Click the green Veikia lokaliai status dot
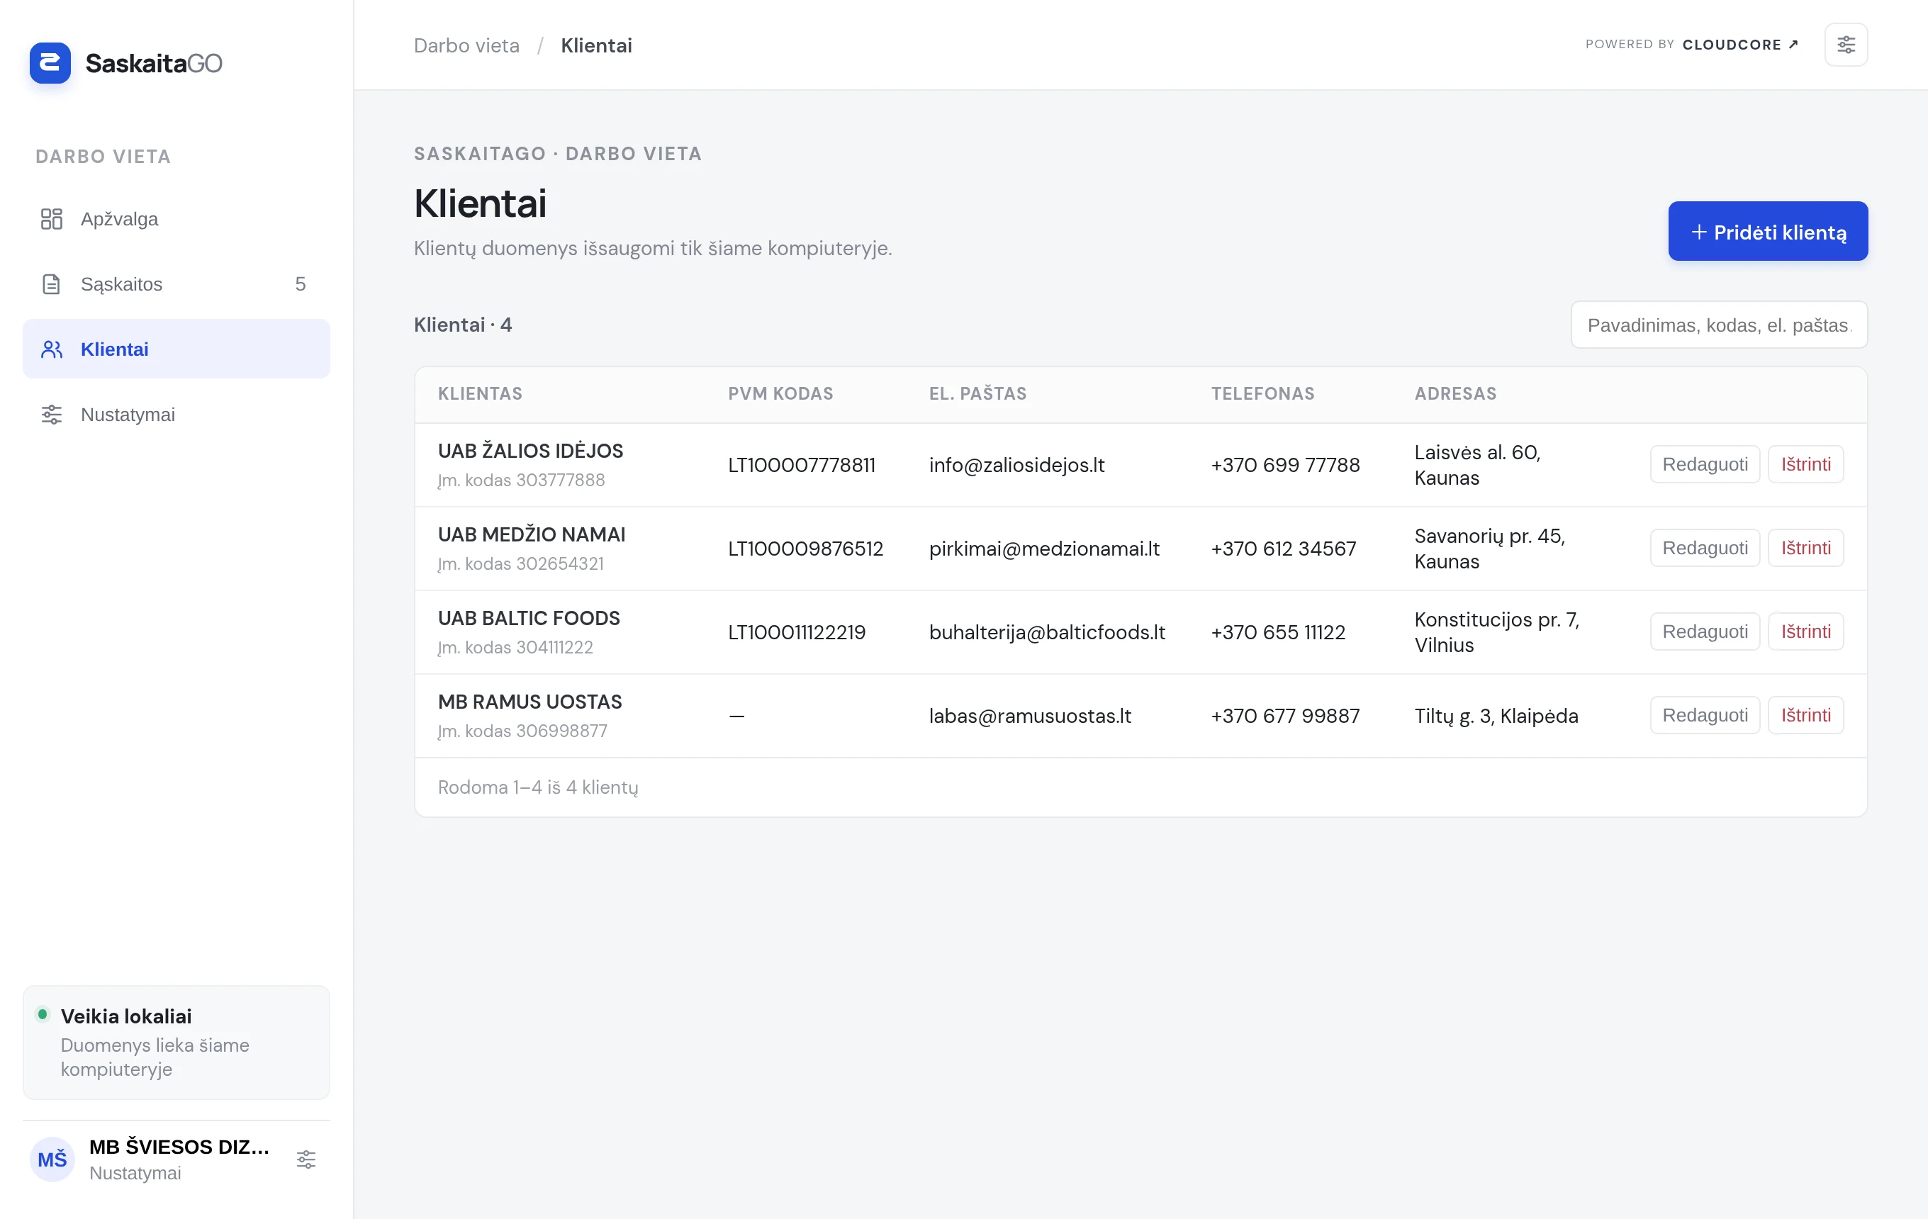Image resolution: width=1928 pixels, height=1219 pixels. click(43, 1015)
